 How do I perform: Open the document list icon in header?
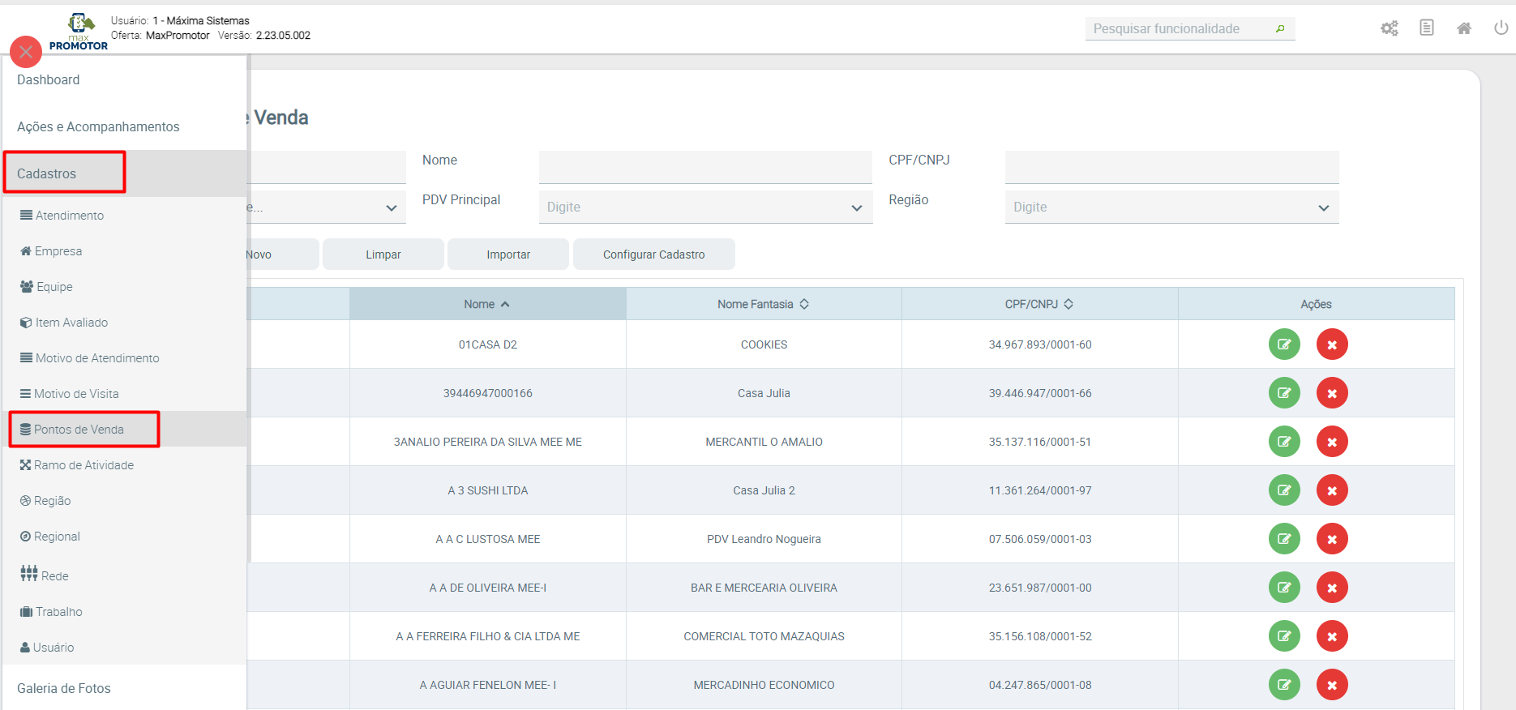point(1426,28)
